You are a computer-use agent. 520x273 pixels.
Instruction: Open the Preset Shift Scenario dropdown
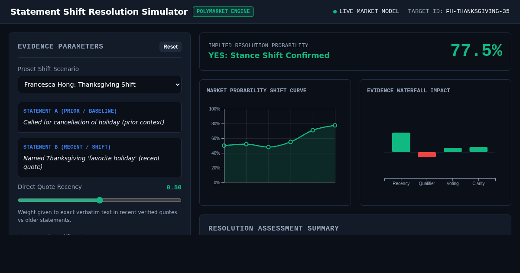click(100, 84)
